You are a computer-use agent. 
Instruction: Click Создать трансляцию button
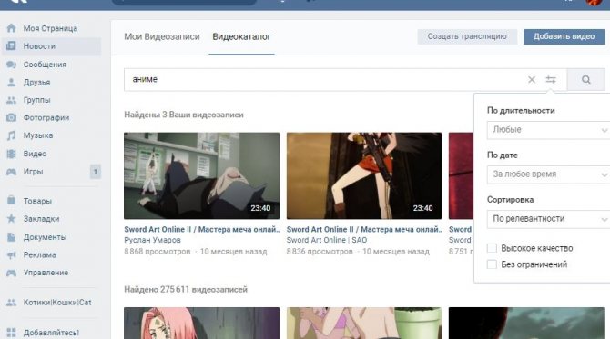click(x=467, y=37)
